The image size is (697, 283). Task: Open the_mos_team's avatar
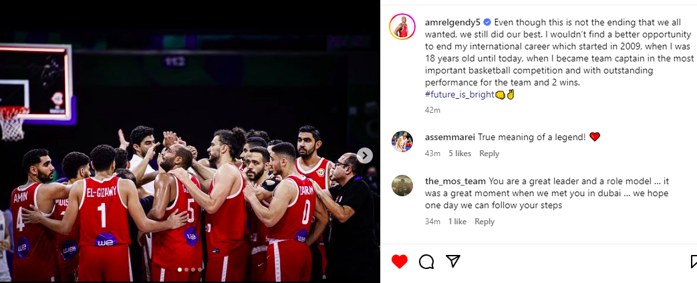(x=402, y=186)
